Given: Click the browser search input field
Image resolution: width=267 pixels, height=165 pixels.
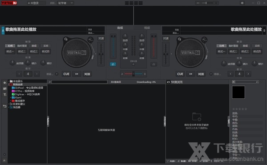Looking at the screenshot, I should (x=79, y=82).
